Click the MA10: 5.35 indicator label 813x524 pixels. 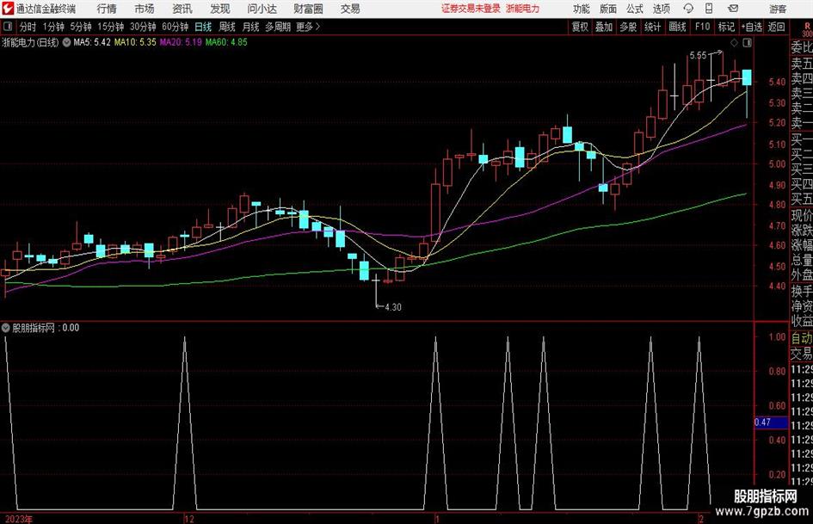pyautogui.click(x=135, y=42)
